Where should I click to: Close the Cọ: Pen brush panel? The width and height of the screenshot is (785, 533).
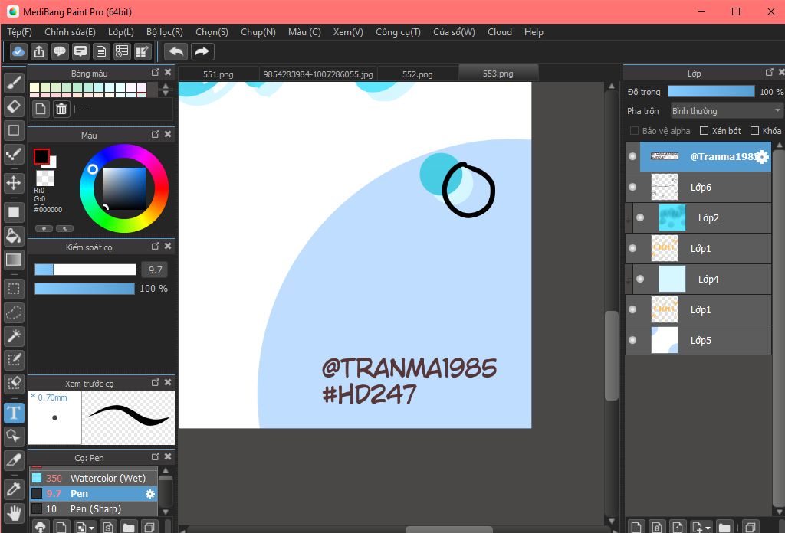[168, 457]
